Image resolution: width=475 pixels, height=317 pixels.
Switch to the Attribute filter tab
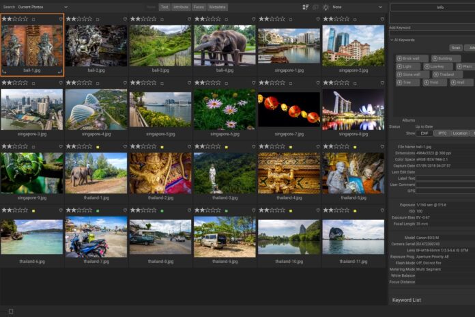point(181,7)
